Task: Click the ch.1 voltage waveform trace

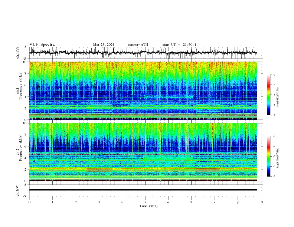Action: click(x=143, y=53)
